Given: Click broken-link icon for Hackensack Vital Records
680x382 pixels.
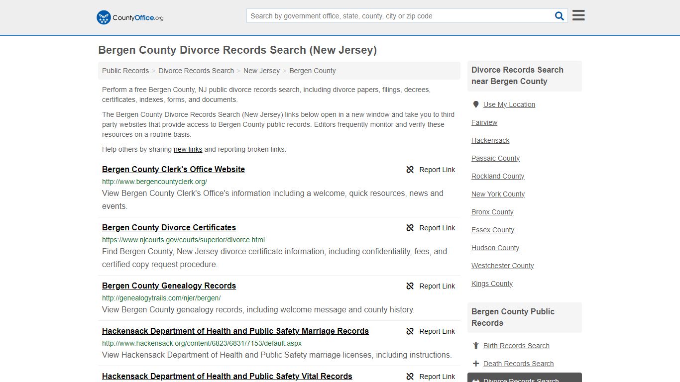Looking at the screenshot, I should tap(410, 377).
